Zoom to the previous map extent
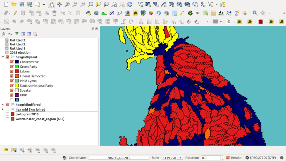The height and width of the screenshot is (161, 286). (x=114, y=4)
